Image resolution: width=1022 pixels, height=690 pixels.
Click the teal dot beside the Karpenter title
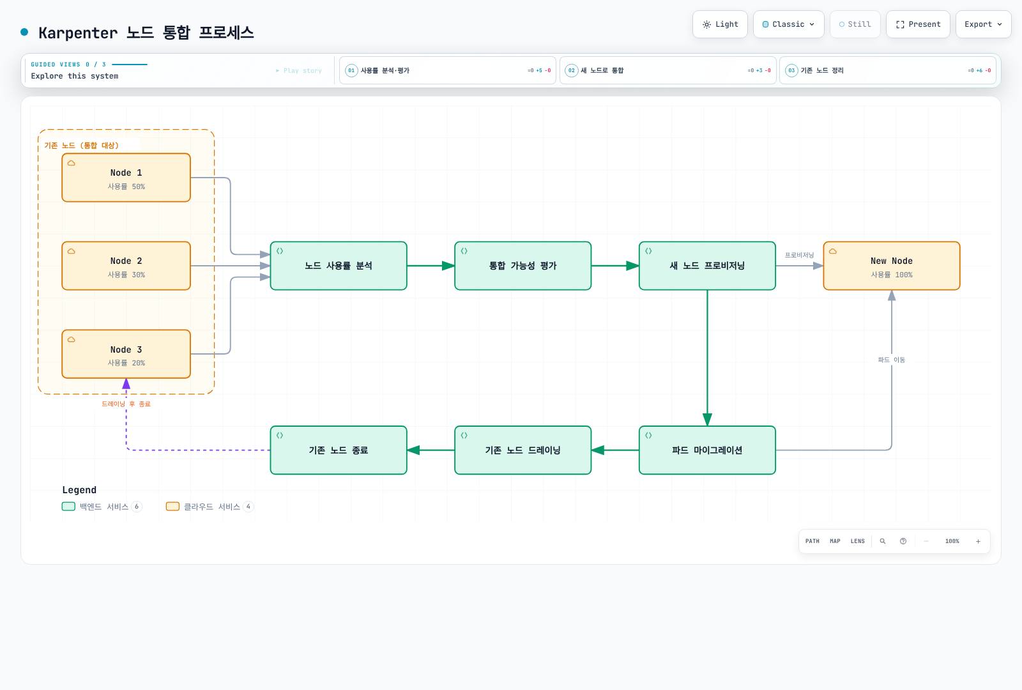pos(24,32)
